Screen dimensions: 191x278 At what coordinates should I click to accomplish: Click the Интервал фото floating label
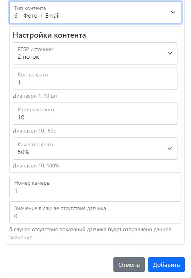pos(36,110)
